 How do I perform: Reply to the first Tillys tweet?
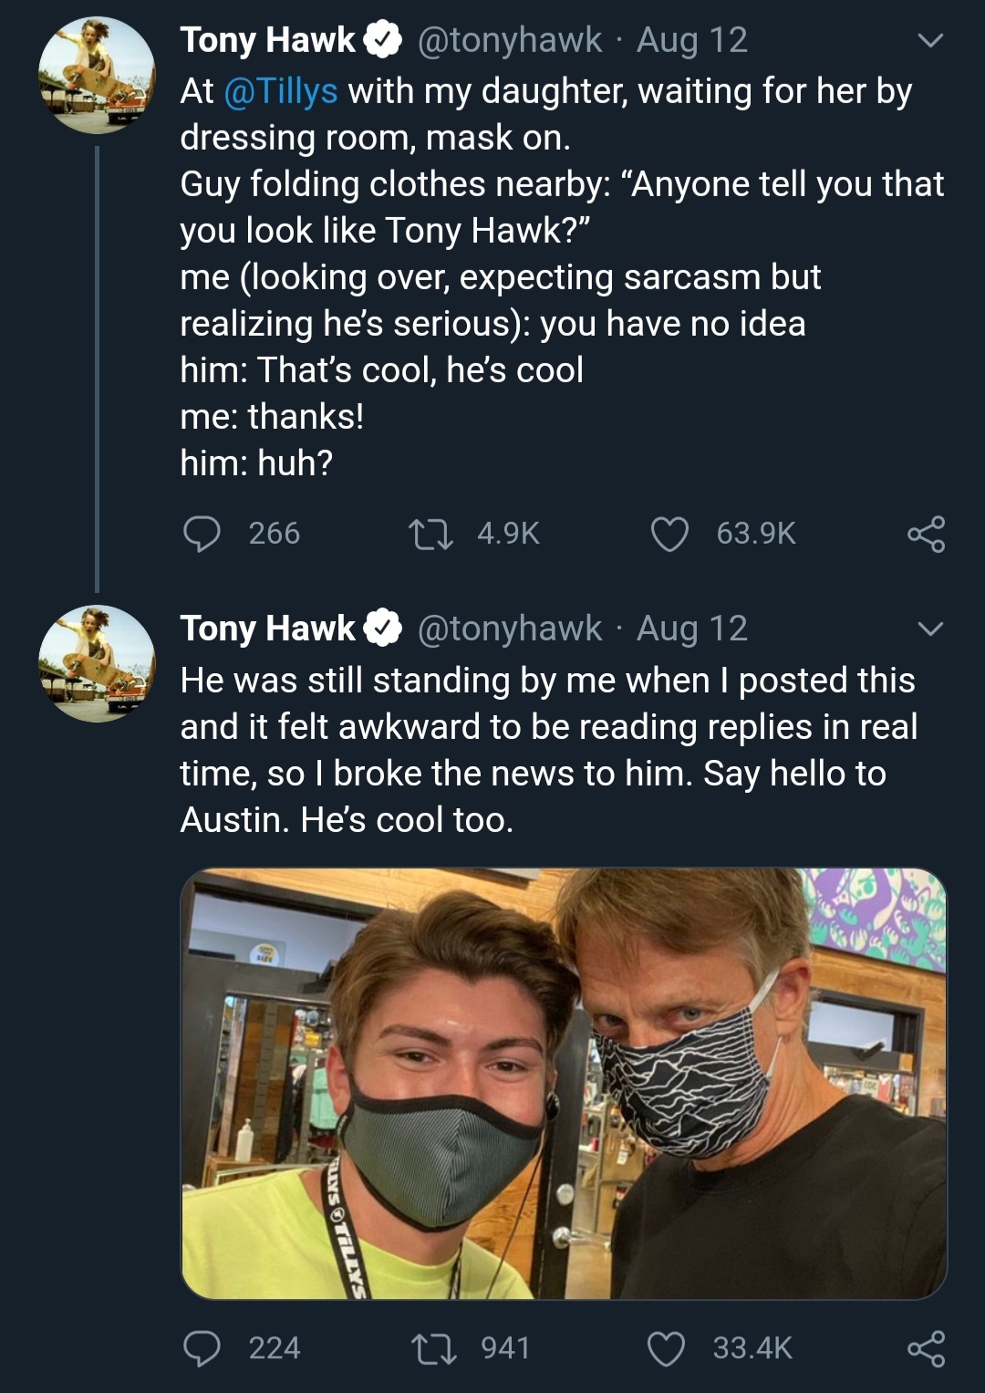pyautogui.click(x=202, y=534)
